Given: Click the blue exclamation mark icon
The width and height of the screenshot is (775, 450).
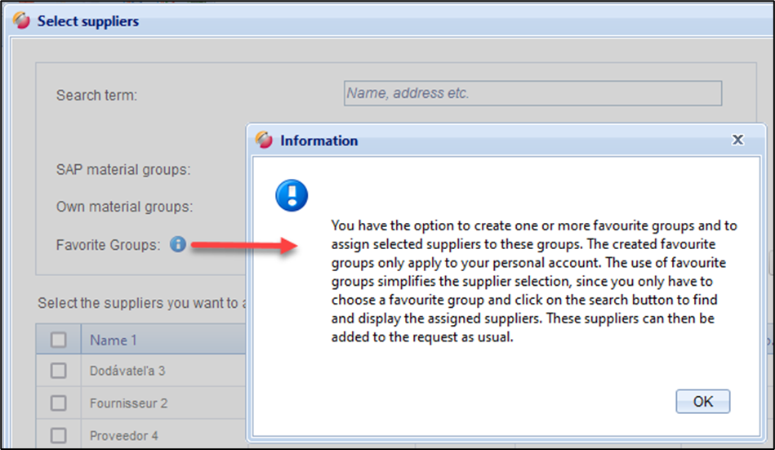Looking at the screenshot, I should point(292,195).
